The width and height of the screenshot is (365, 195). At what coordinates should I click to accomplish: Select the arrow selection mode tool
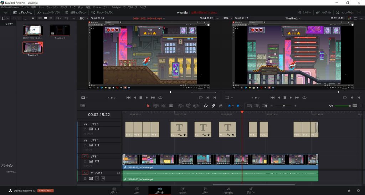coord(148,106)
